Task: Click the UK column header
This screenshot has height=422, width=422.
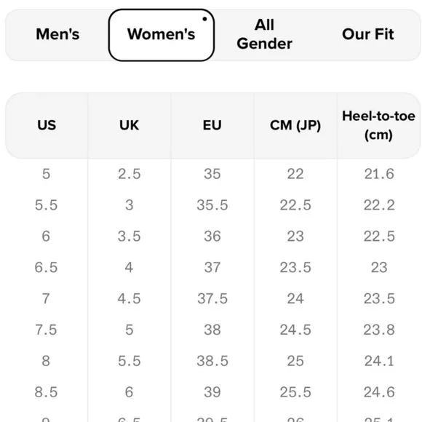Action: coord(130,125)
